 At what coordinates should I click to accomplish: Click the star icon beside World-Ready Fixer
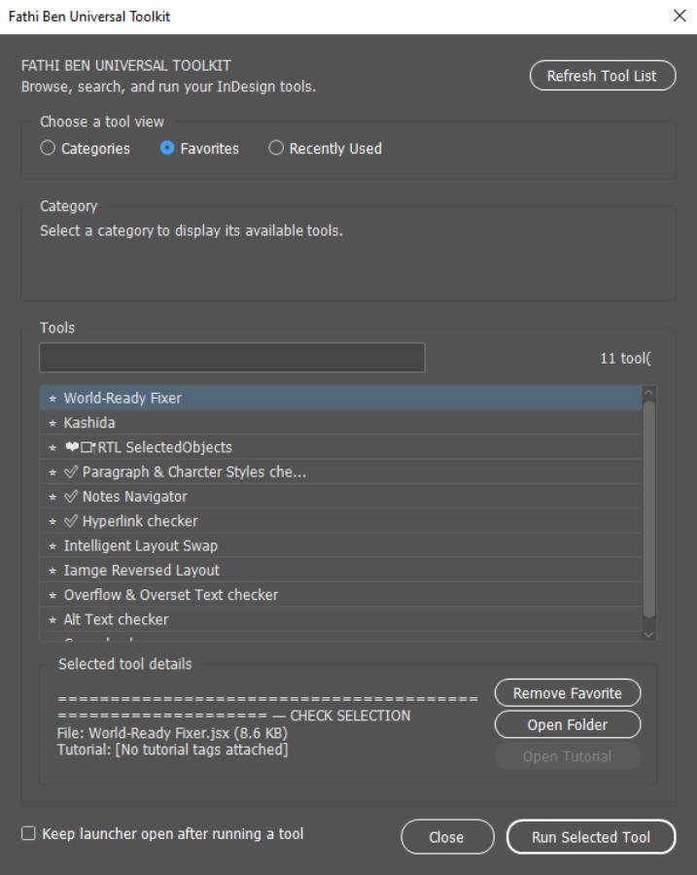pos(52,399)
